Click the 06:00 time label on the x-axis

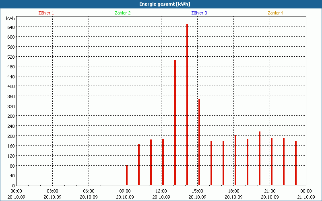89,191
